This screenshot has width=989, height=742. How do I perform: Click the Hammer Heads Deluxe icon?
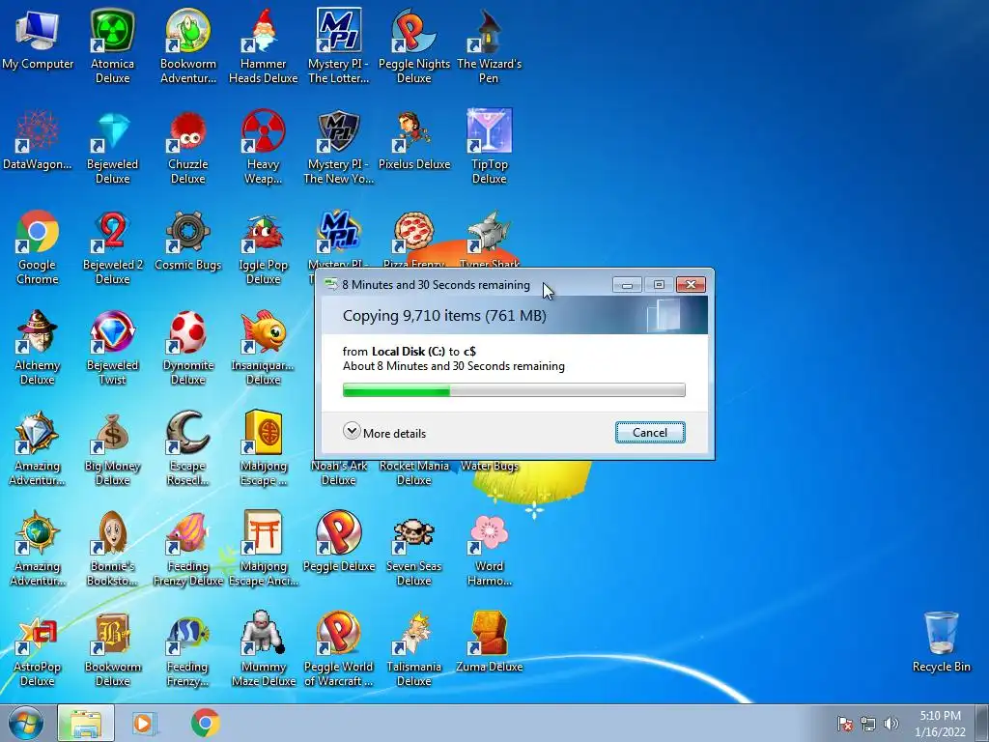tap(263, 45)
